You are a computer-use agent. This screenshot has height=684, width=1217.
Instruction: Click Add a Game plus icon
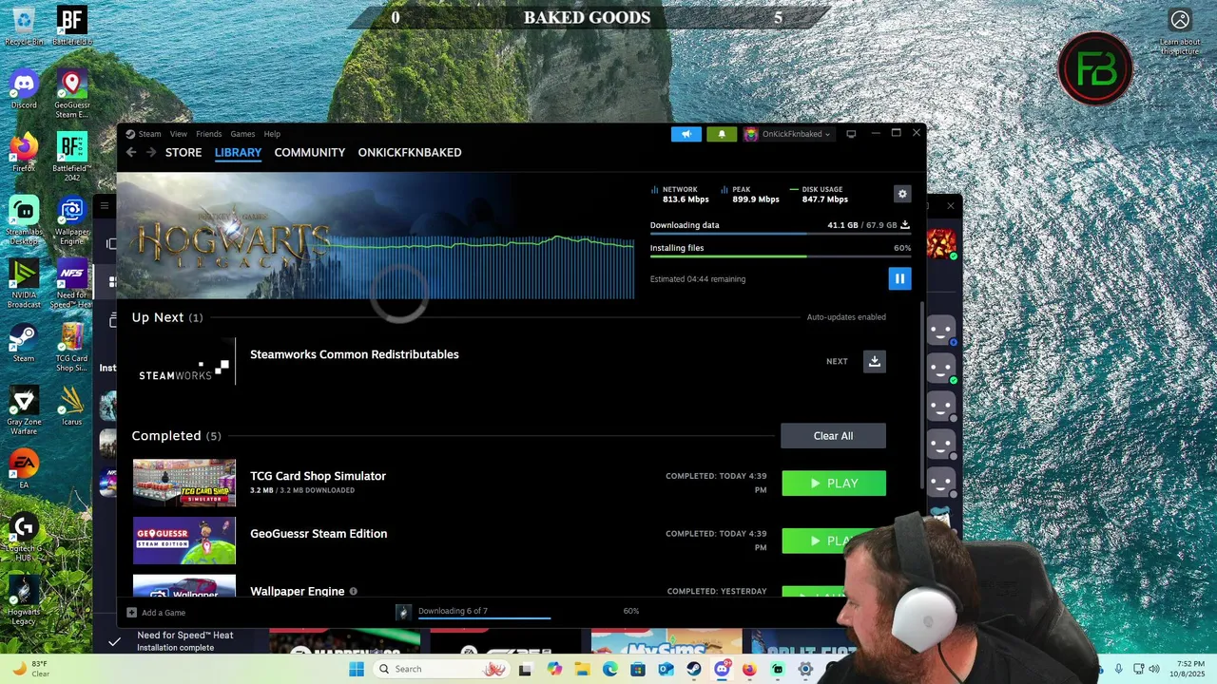click(x=132, y=613)
